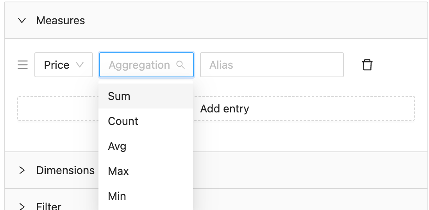Click the magnifier icon in Aggregation field
429x210 pixels.
click(180, 65)
